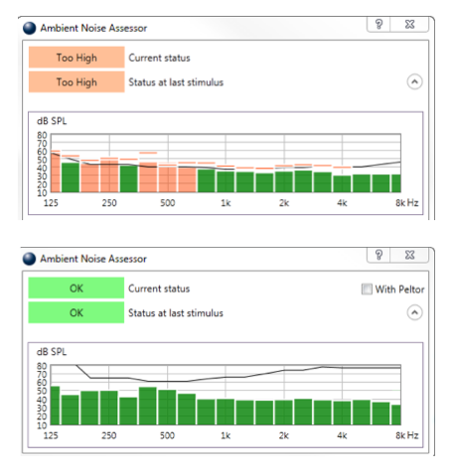Select the tallest green bar at 125 lower chart
Viewport: 454px width, 475px height.
pyautogui.click(x=55, y=406)
